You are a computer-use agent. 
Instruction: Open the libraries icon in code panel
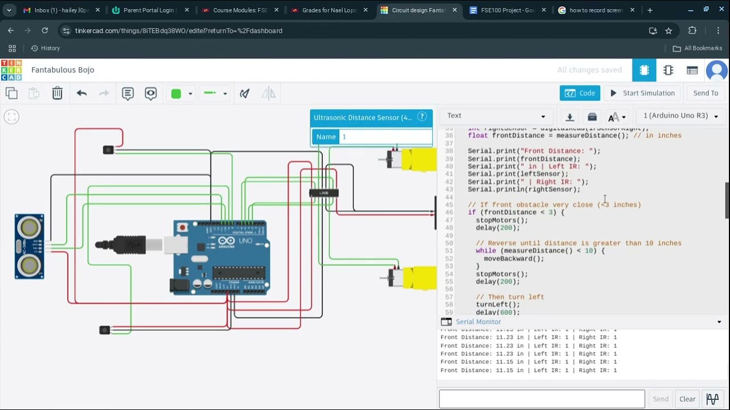point(592,117)
